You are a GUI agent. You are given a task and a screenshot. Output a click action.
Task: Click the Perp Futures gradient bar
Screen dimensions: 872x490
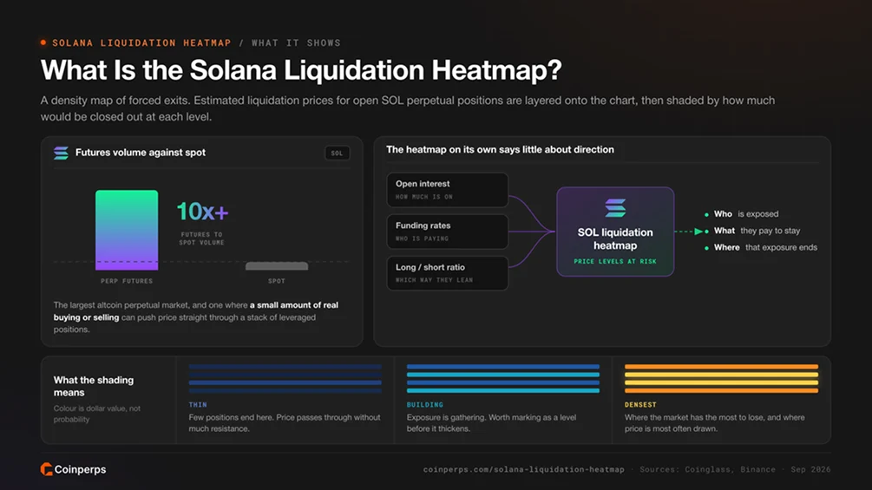pos(127,230)
